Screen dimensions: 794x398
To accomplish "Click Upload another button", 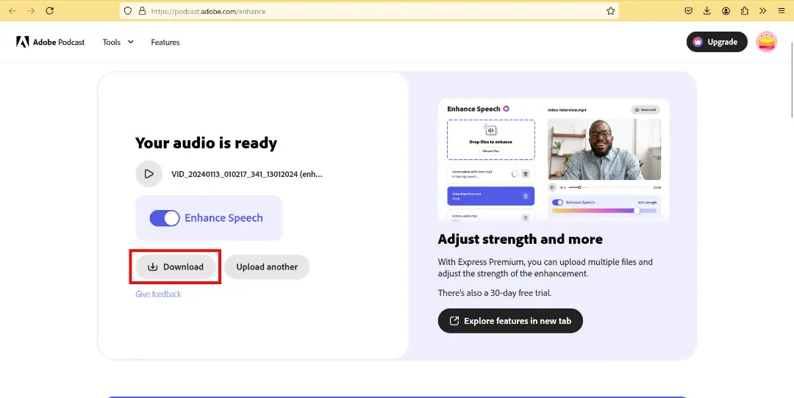I will coord(267,267).
